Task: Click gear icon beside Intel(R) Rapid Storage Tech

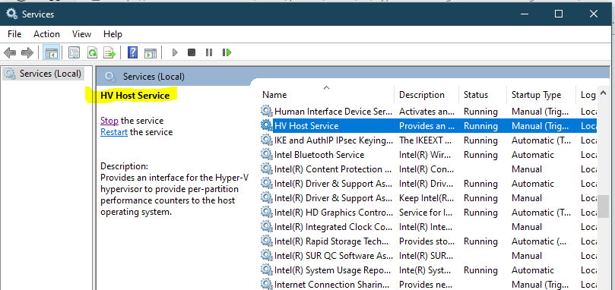Action: tap(266, 241)
